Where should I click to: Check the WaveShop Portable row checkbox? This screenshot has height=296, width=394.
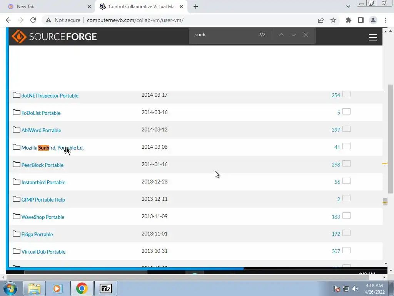(x=347, y=216)
